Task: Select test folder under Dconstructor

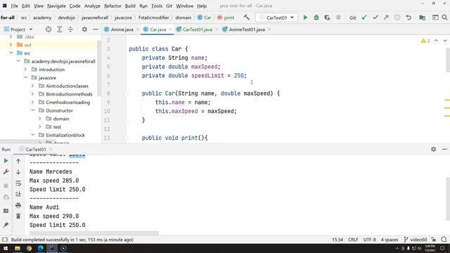Action: (57, 126)
